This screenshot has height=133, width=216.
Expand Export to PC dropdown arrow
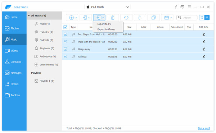[x=103, y=18]
